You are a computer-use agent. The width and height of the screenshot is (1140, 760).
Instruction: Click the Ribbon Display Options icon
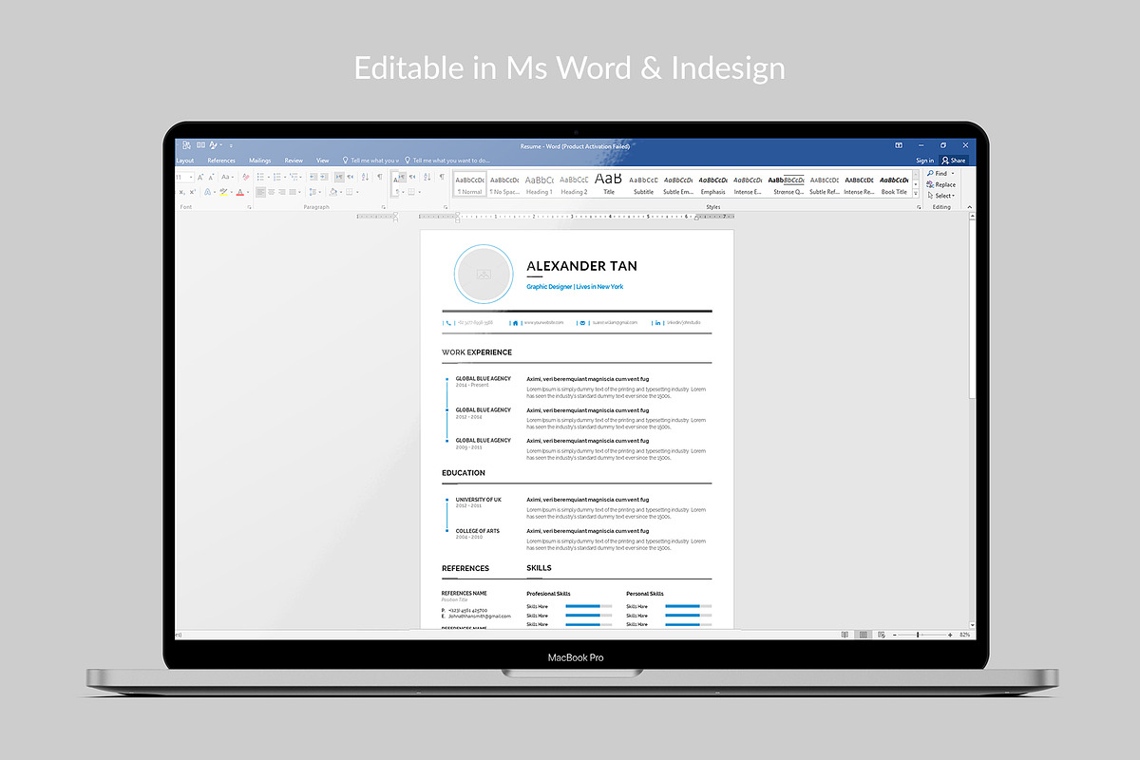click(899, 145)
